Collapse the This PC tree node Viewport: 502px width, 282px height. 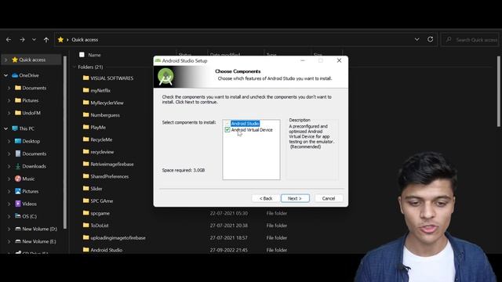pos(5,128)
